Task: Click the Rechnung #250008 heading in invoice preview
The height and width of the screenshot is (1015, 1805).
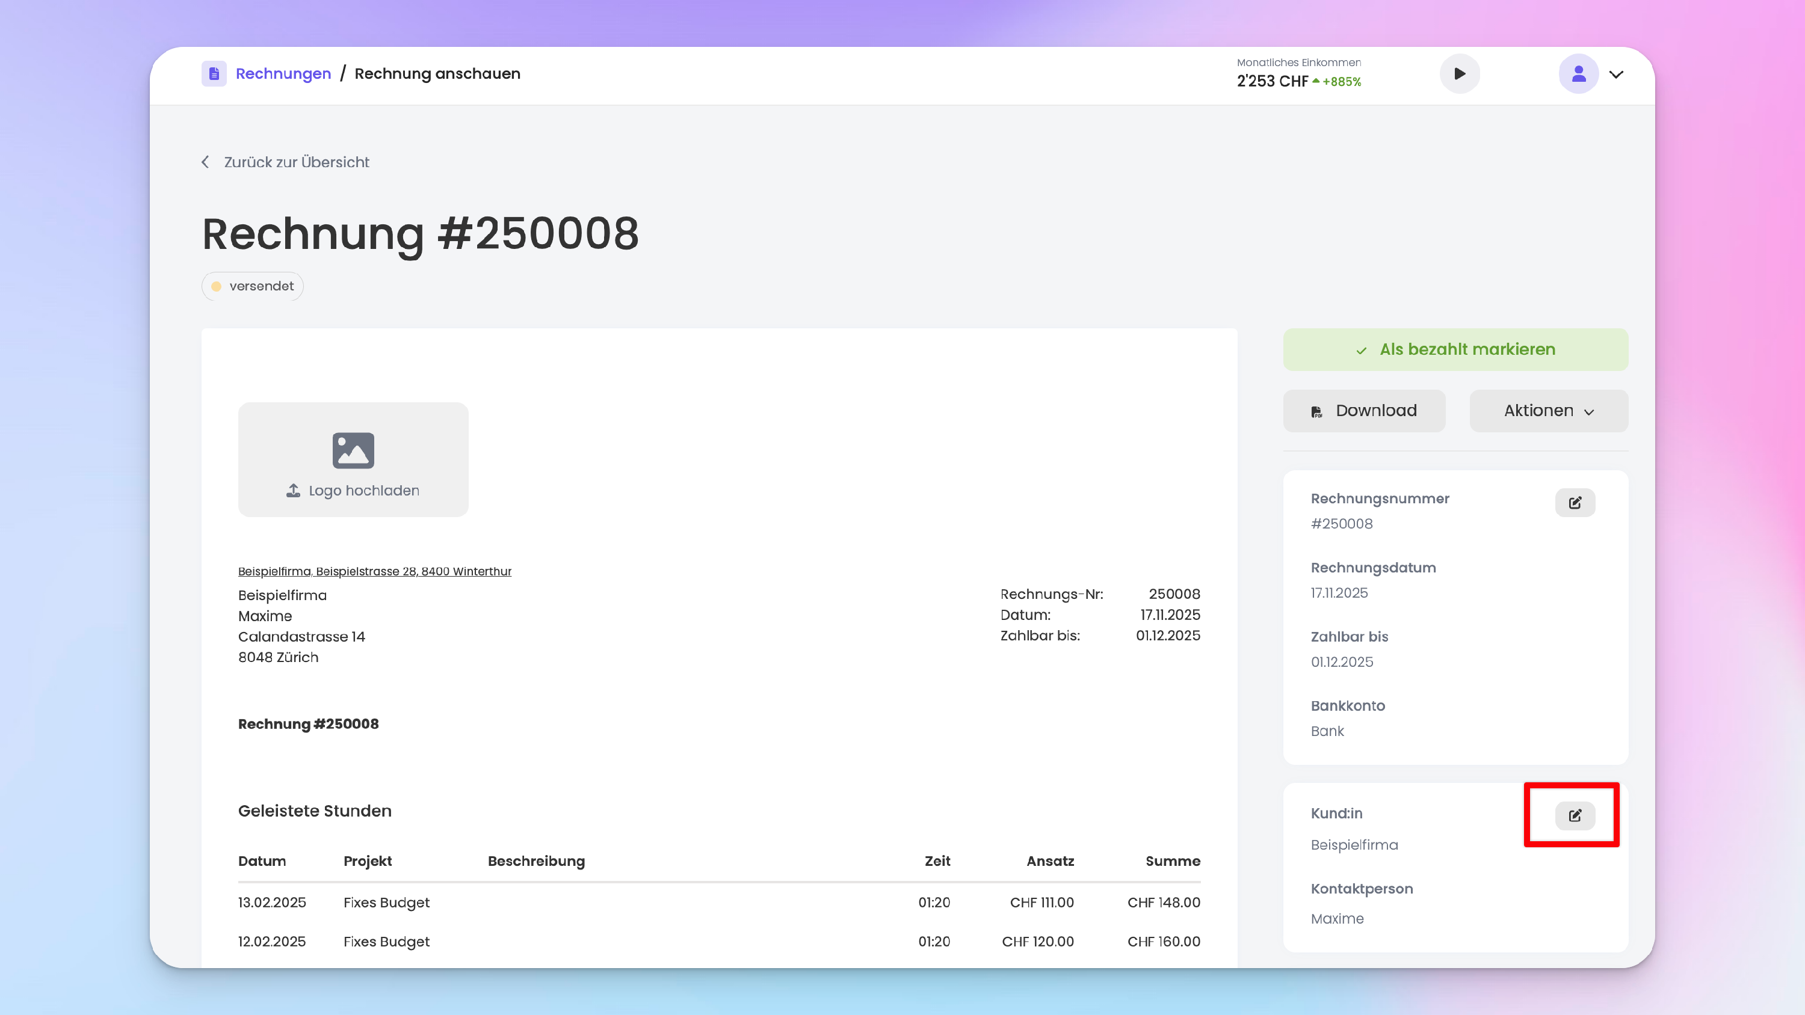Action: click(308, 723)
